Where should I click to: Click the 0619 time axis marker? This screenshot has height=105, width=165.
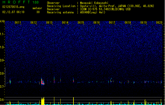click(143, 23)
